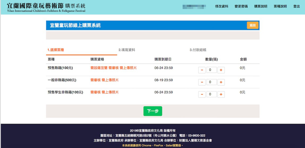Open 修改資料 in top navigation

(x=221, y=6)
